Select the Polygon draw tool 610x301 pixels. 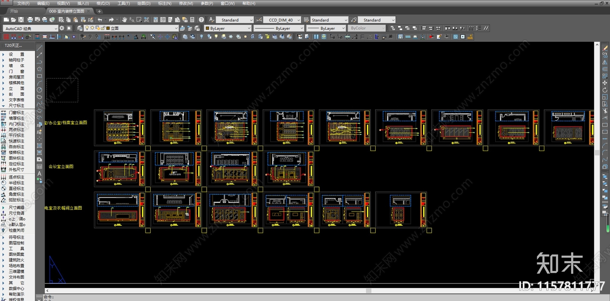click(x=39, y=69)
